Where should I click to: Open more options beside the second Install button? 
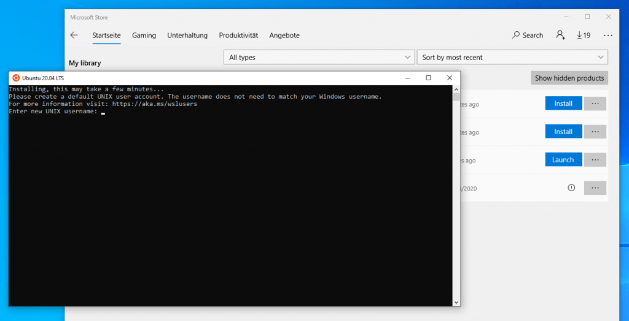tap(595, 131)
